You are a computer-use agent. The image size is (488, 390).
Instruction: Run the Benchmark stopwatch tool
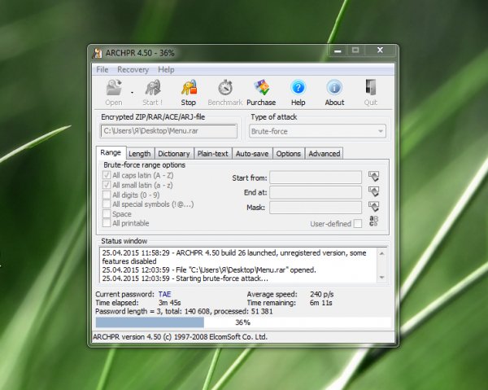[x=225, y=93]
